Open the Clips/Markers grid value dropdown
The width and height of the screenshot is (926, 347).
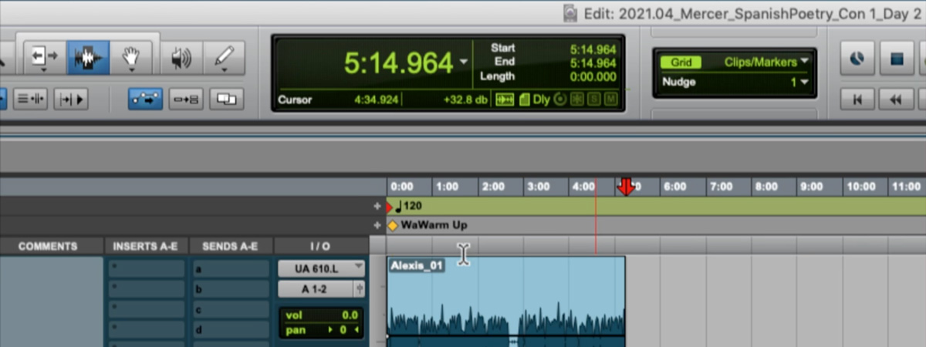pyautogui.click(x=766, y=62)
